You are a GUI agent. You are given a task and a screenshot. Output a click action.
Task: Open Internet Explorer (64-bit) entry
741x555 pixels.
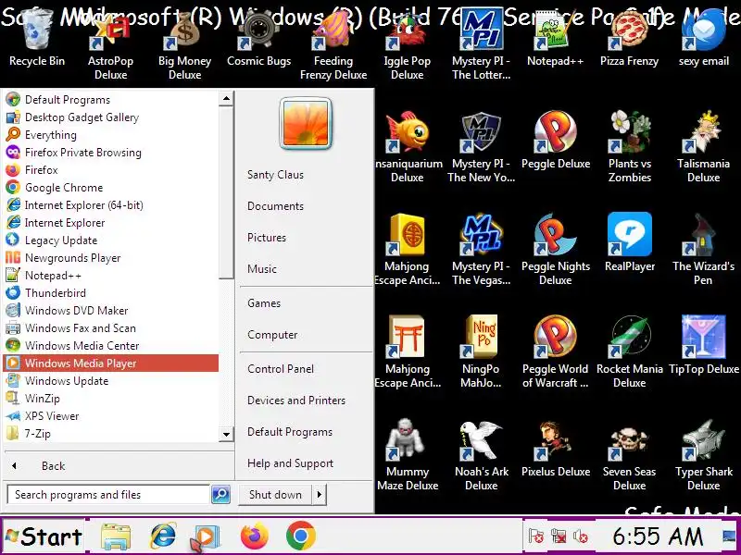[x=111, y=204]
